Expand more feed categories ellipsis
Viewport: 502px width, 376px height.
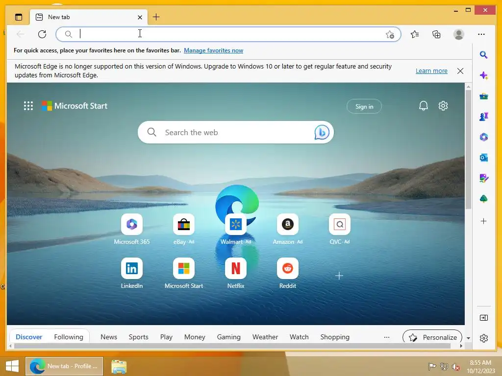(x=387, y=337)
